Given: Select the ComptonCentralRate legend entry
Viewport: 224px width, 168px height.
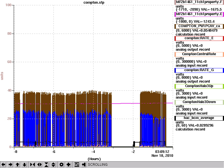Looking at the screenshot, I should coord(199,54).
